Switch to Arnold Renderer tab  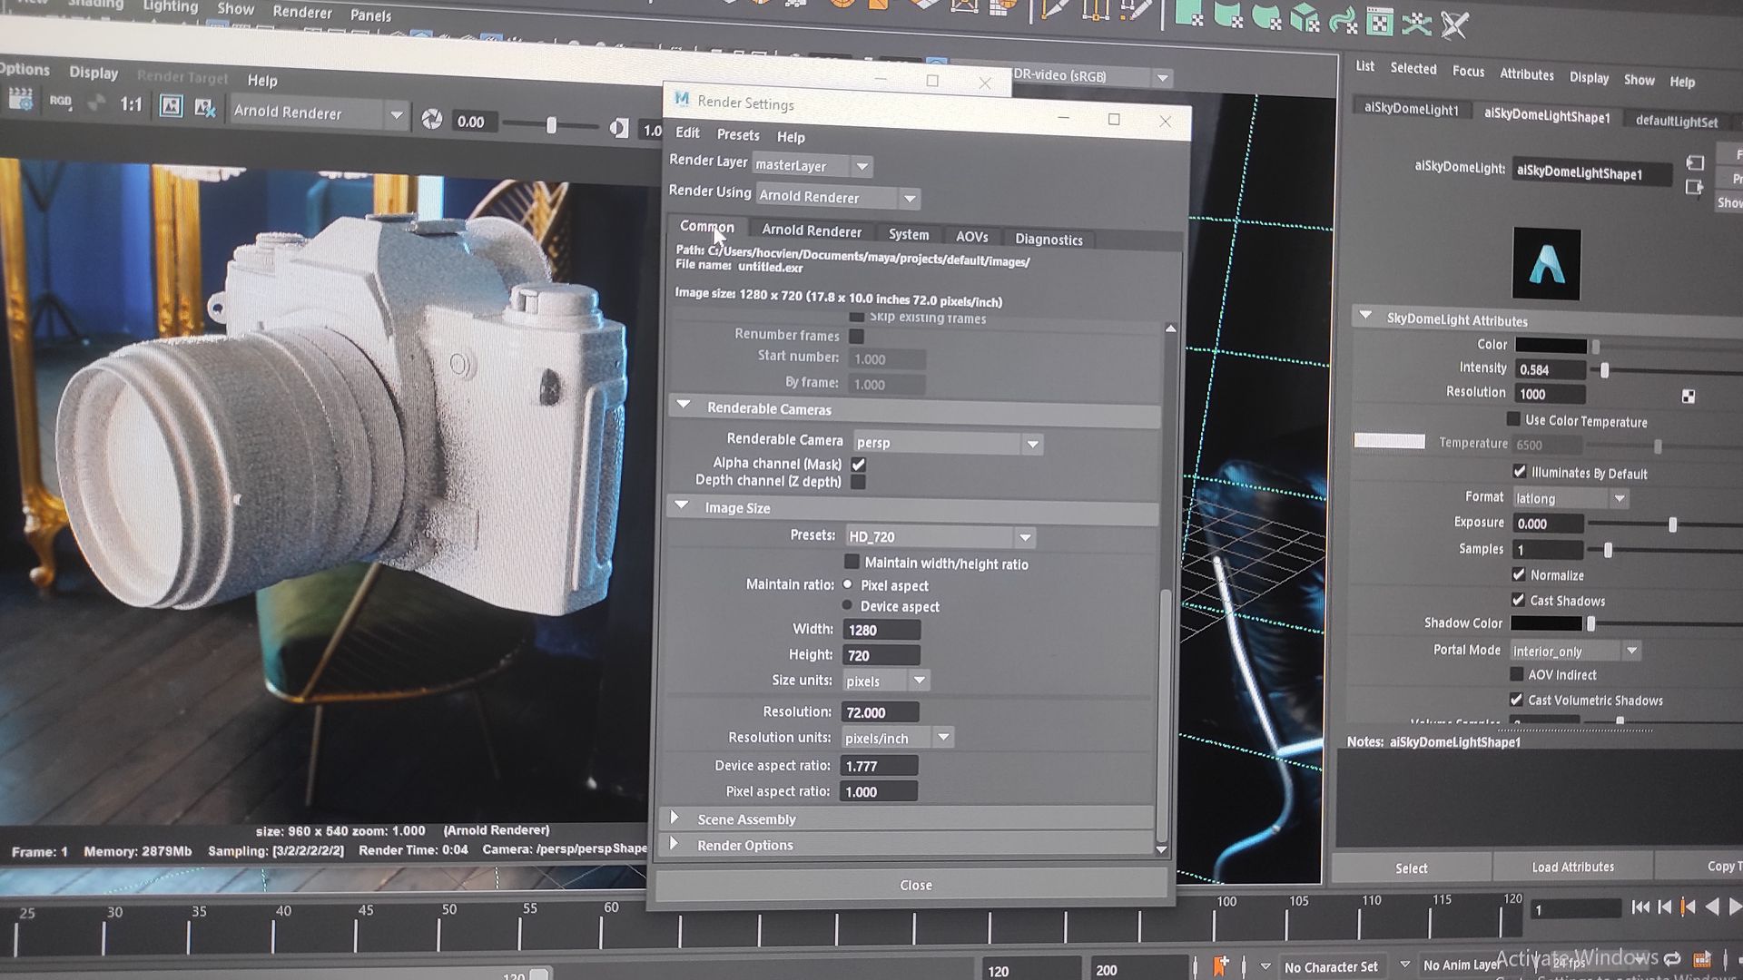coord(811,230)
